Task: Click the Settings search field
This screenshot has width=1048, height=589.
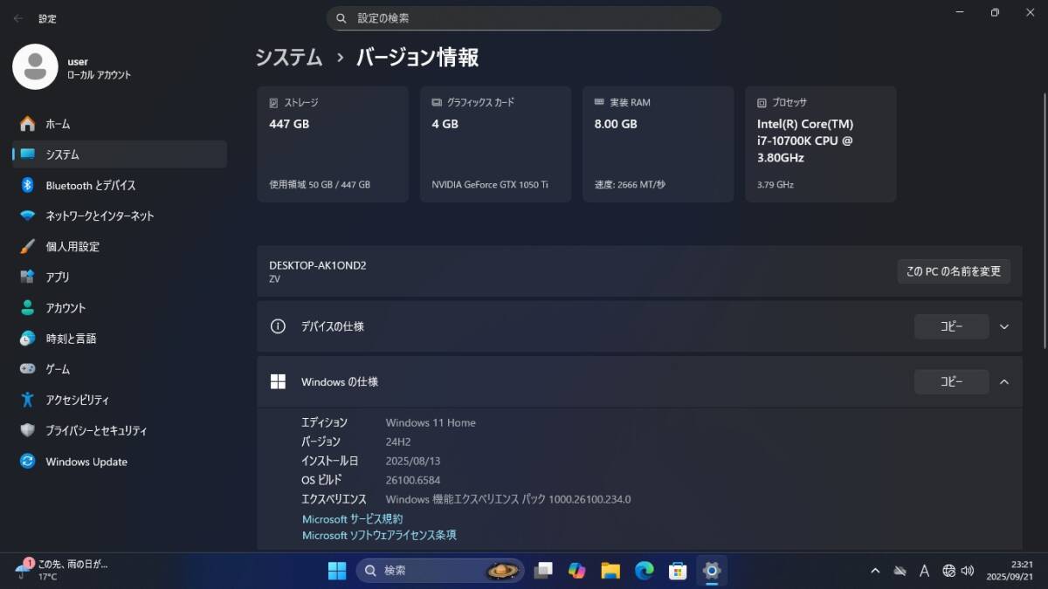Action: click(x=524, y=18)
